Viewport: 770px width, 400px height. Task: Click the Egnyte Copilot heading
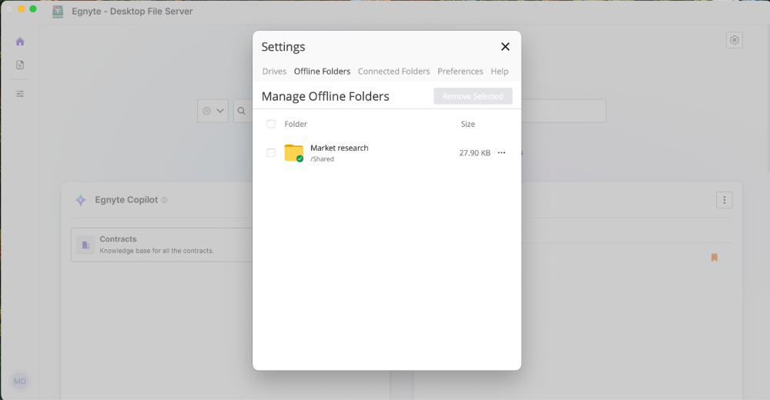tap(126, 200)
